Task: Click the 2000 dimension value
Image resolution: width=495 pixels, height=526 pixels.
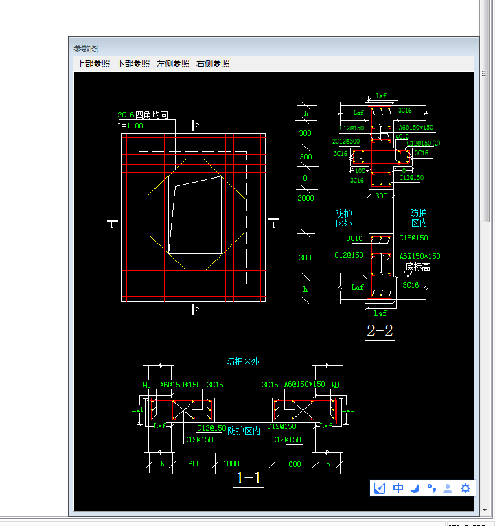Action: (x=306, y=198)
